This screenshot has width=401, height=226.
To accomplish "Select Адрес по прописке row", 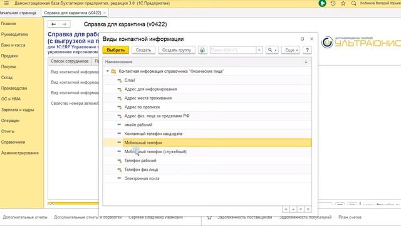I will (x=207, y=107).
